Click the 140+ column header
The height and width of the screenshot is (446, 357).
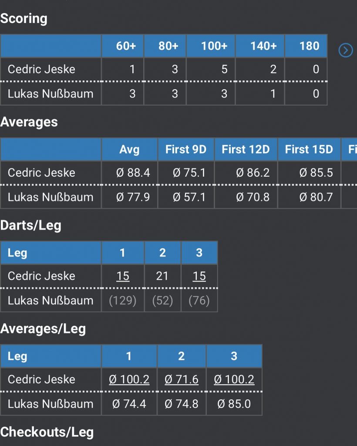pyautogui.click(x=263, y=46)
